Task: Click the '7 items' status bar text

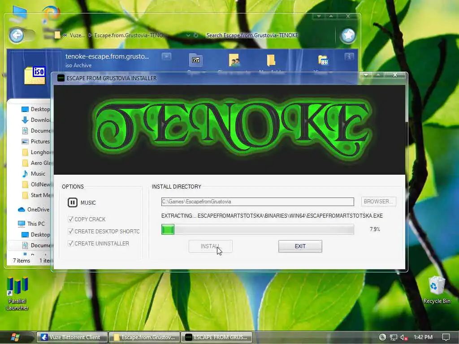Action: (x=22, y=261)
